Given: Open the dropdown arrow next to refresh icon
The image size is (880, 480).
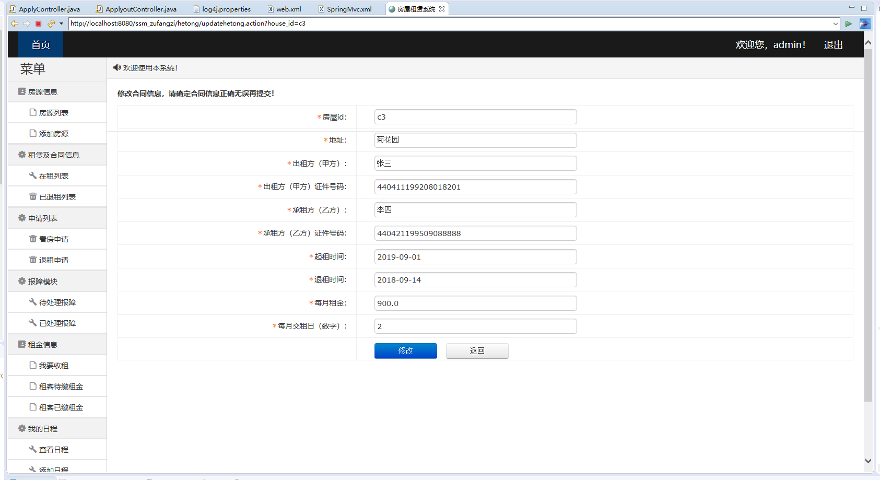Looking at the screenshot, I should (x=61, y=23).
